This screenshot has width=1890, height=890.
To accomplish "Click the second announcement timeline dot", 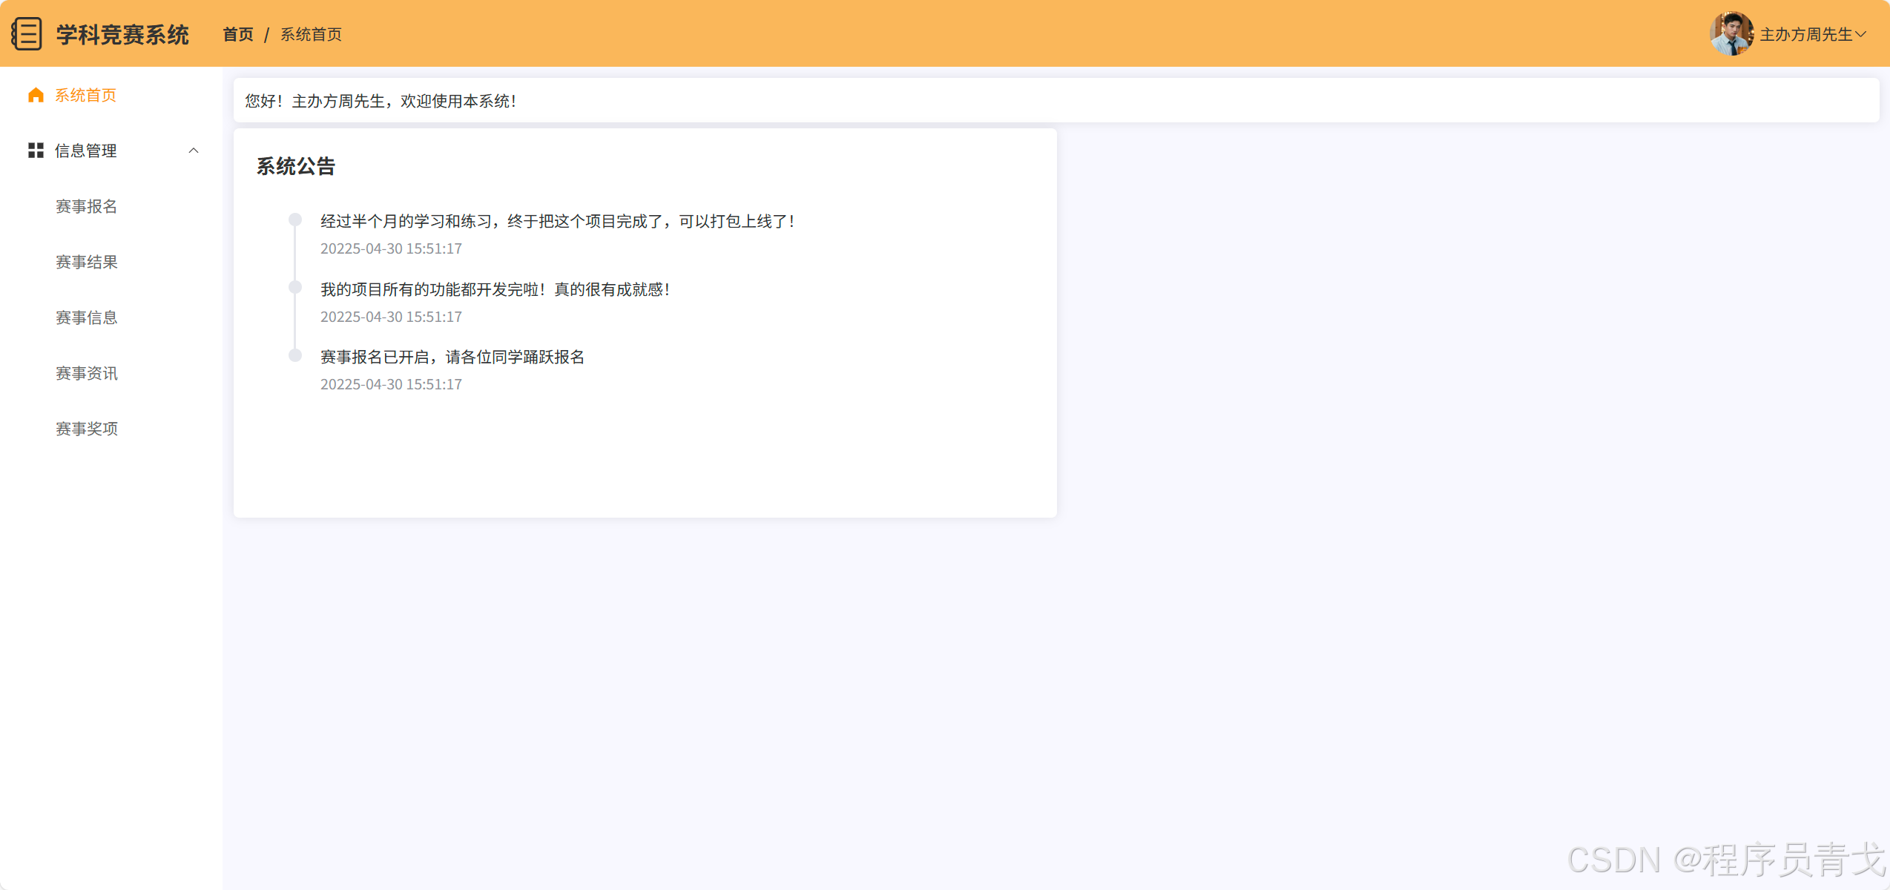I will (x=295, y=287).
